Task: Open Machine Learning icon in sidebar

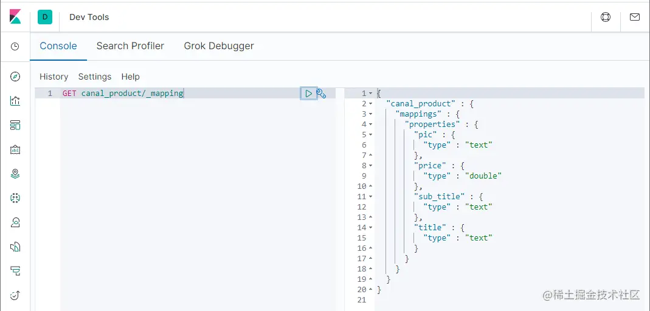Action: coord(15,198)
